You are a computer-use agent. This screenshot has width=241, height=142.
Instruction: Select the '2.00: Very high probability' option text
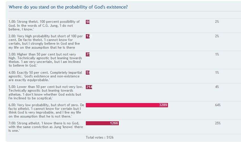(45, 42)
